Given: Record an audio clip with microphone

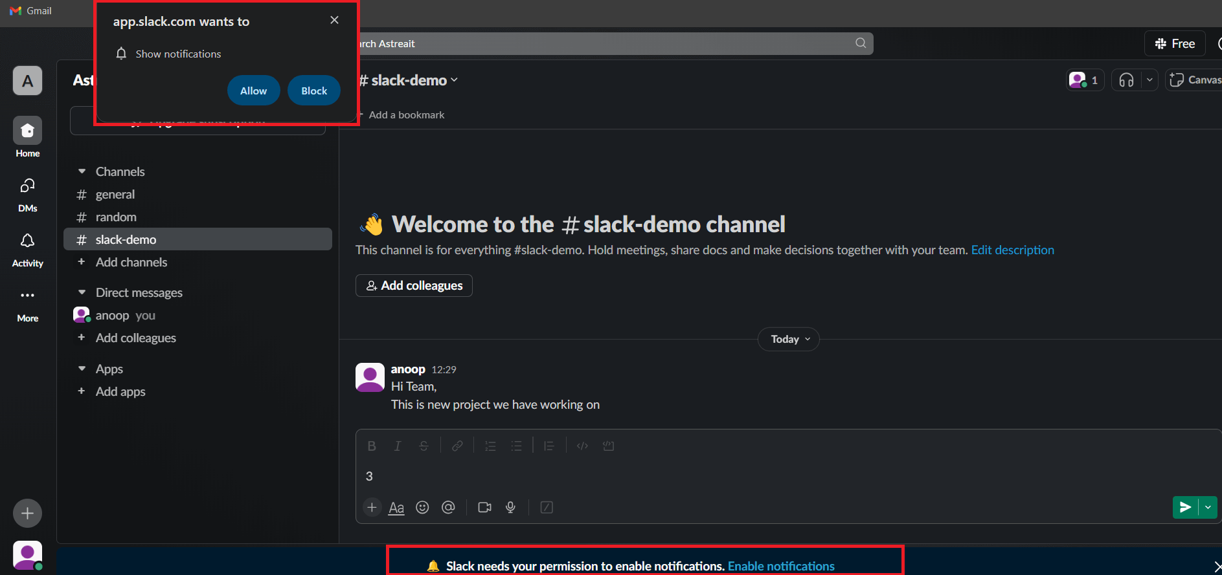Looking at the screenshot, I should tap(510, 507).
